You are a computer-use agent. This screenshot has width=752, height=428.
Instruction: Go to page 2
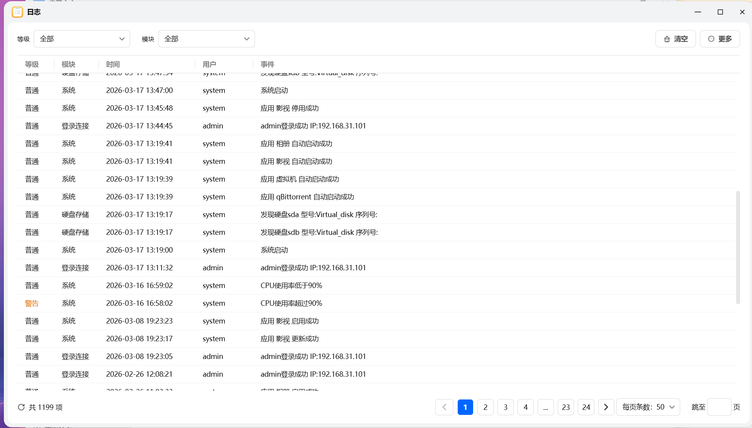click(485, 407)
